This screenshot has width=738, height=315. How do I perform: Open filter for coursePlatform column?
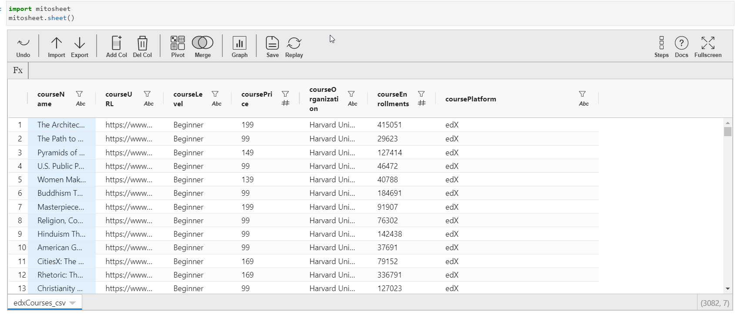click(x=582, y=94)
